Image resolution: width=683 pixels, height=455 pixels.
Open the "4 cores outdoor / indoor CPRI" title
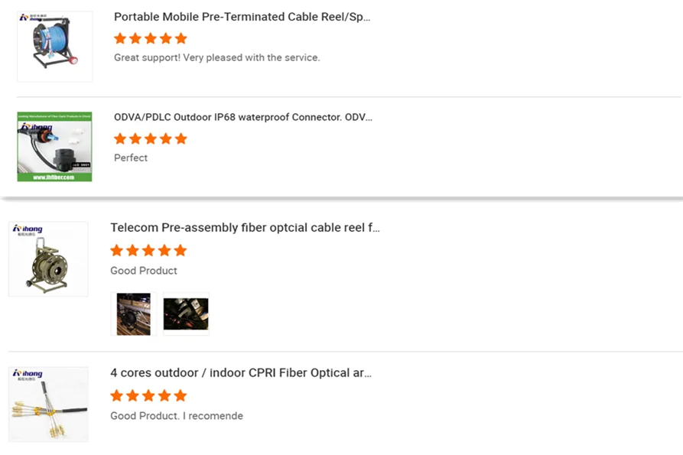241,372
